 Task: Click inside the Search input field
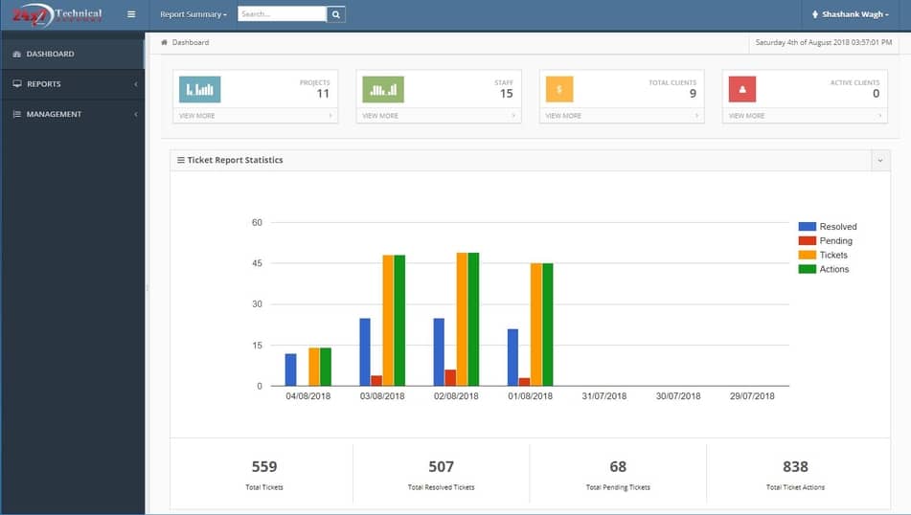281,14
